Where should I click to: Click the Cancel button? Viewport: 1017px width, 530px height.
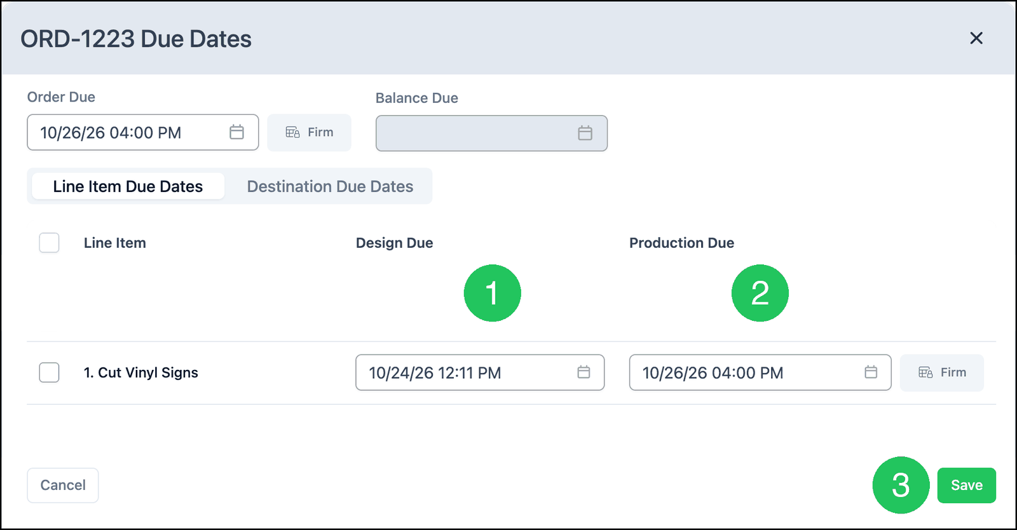click(x=63, y=486)
